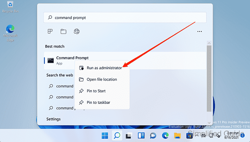Show hidden system tray icons
The height and width of the screenshot is (142, 250).
click(197, 136)
